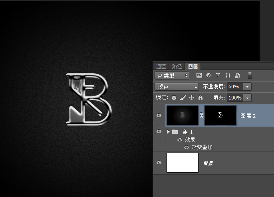This screenshot has width=274, height=197.
Task: Filter layers by adjustment layer icon
Action: pyautogui.click(x=208, y=75)
